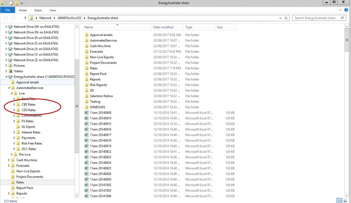Image resolution: width=351 pixels, height=203 pixels.
Task: Click the Excel icon for 11am 20140930
Action: point(87,179)
